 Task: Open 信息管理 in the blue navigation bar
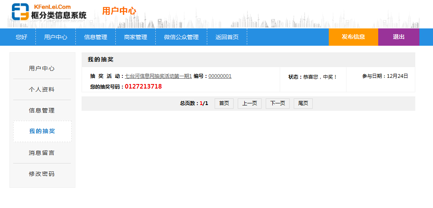pyautogui.click(x=96, y=37)
